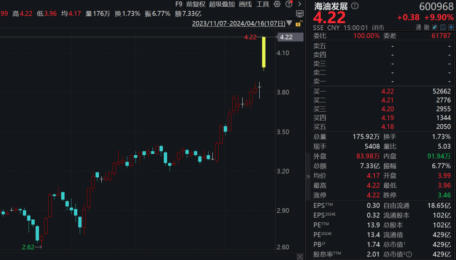Open the 超级叠加 overlay option
The image size is (456, 260).
tap(222, 4)
